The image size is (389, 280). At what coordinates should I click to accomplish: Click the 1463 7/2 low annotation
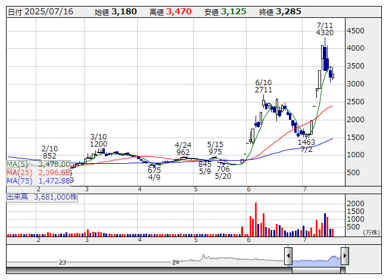(x=306, y=146)
